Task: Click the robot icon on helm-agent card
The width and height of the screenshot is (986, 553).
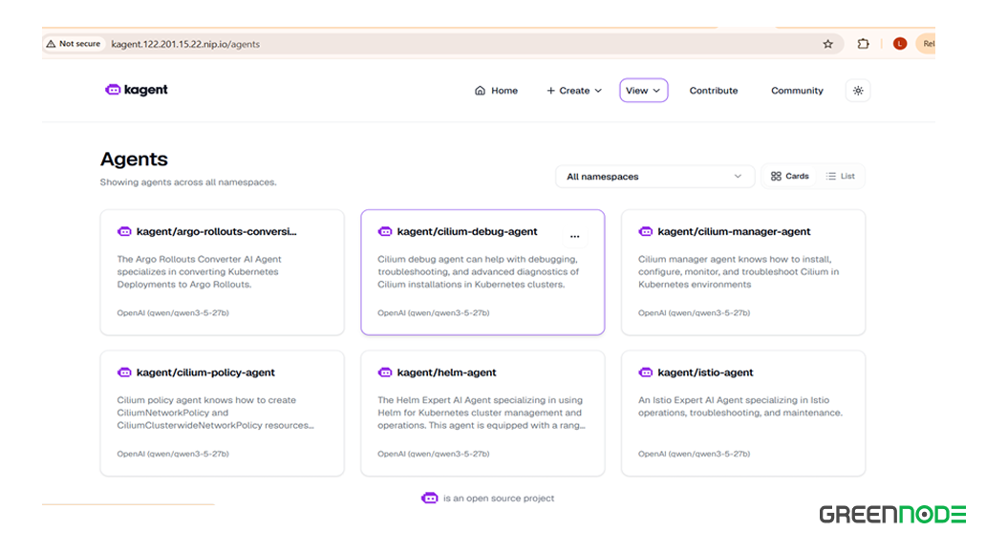Action: tap(385, 372)
